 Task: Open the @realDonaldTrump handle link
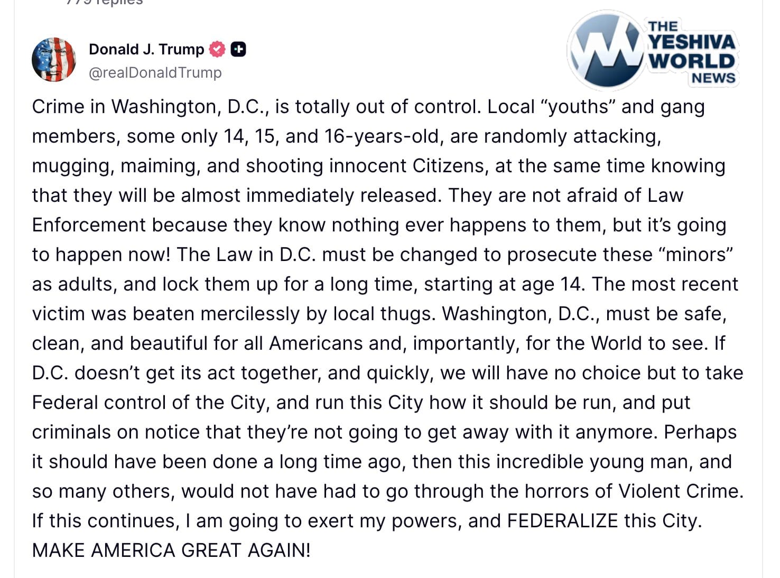(x=155, y=72)
